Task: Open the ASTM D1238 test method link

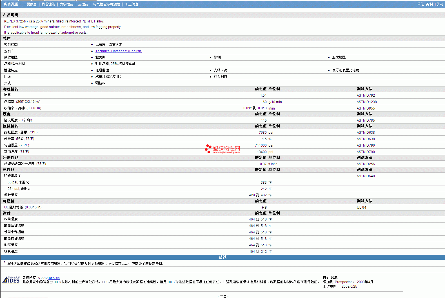Action: click(366, 102)
